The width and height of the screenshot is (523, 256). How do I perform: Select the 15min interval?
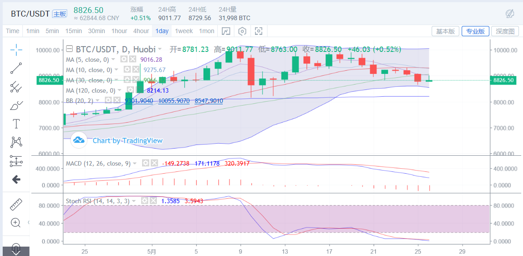tap(73, 31)
